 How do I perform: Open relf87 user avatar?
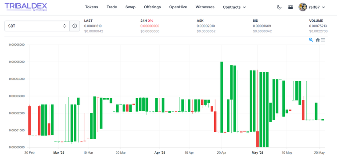[302, 7]
